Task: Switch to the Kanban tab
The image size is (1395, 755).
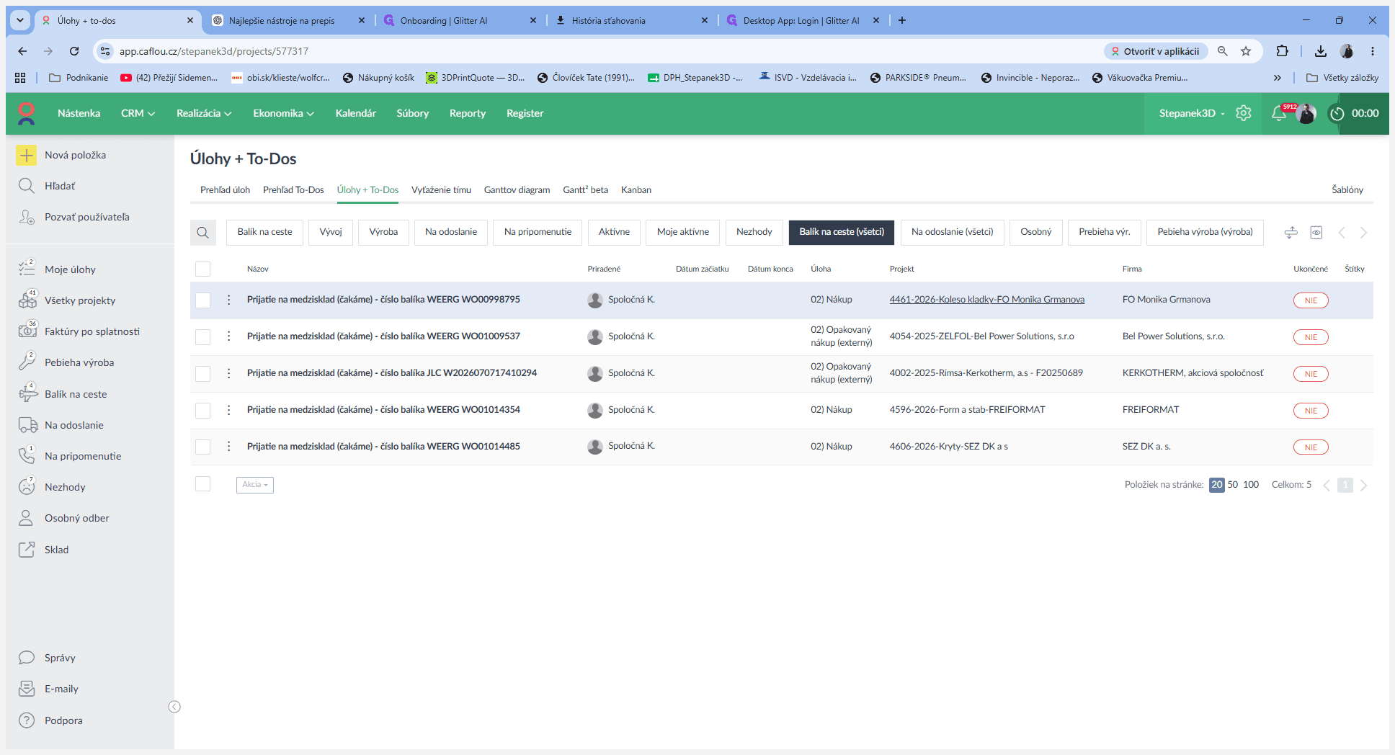Action: point(636,190)
